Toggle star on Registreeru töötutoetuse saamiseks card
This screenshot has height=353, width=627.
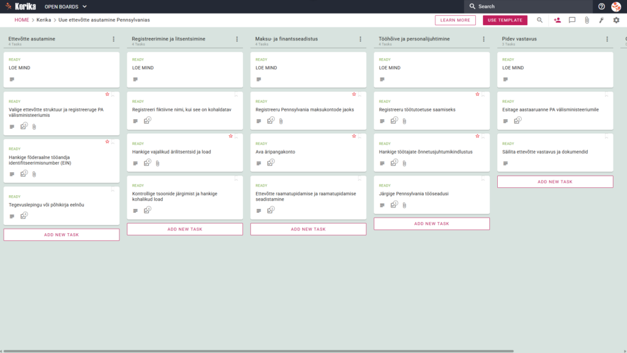[478, 94]
